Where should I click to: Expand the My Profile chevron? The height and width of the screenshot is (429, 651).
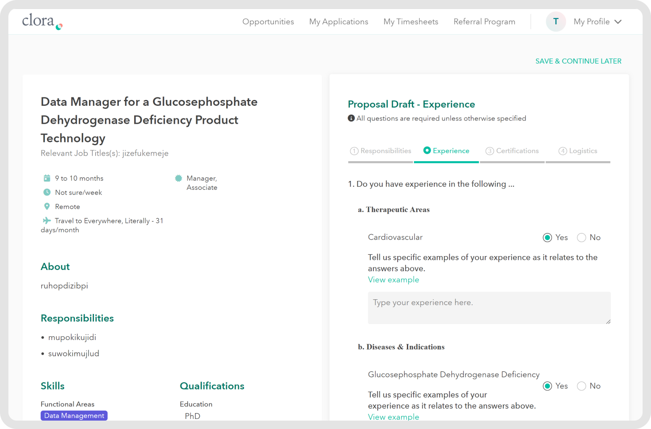618,22
